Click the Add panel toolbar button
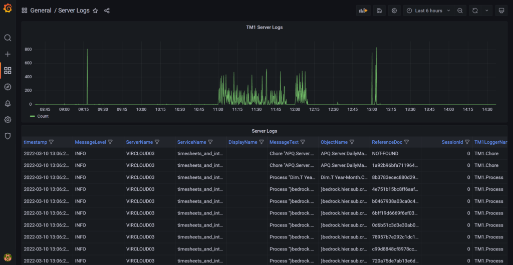Viewport: 513px width, 265px height. (x=364, y=11)
